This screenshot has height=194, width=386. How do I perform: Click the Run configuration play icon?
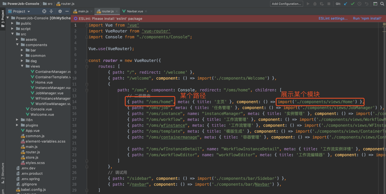(x=308, y=4)
